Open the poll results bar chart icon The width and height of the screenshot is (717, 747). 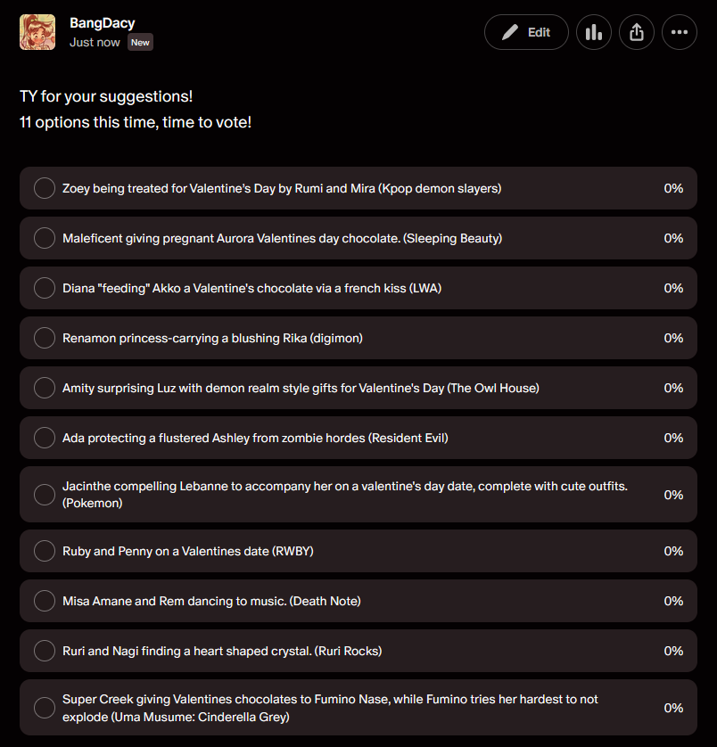pyautogui.click(x=593, y=32)
